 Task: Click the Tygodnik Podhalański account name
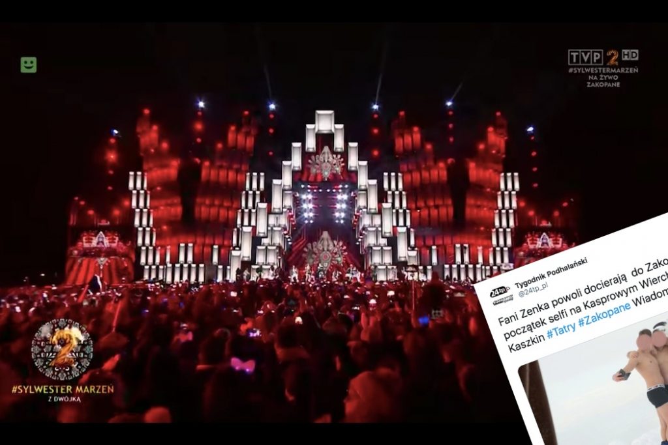point(550,272)
